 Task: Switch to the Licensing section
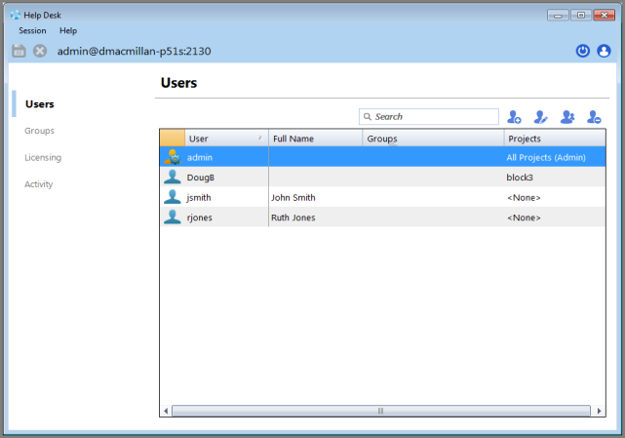[x=43, y=158]
